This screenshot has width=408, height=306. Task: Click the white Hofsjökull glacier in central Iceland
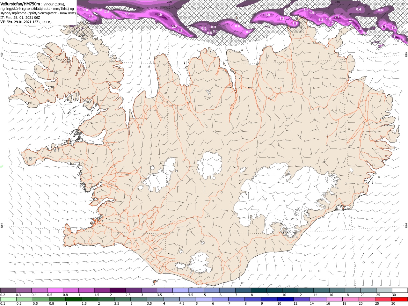click(x=209, y=165)
